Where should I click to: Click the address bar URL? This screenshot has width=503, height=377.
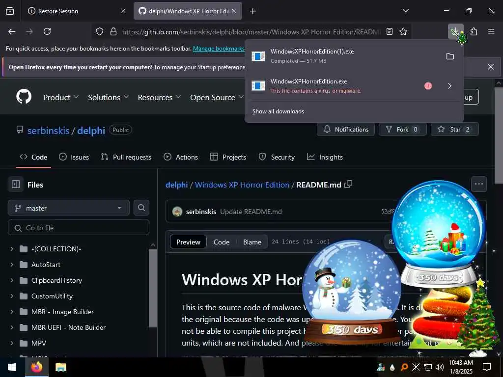click(x=251, y=32)
